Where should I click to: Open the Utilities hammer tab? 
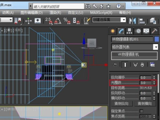tap(154, 31)
